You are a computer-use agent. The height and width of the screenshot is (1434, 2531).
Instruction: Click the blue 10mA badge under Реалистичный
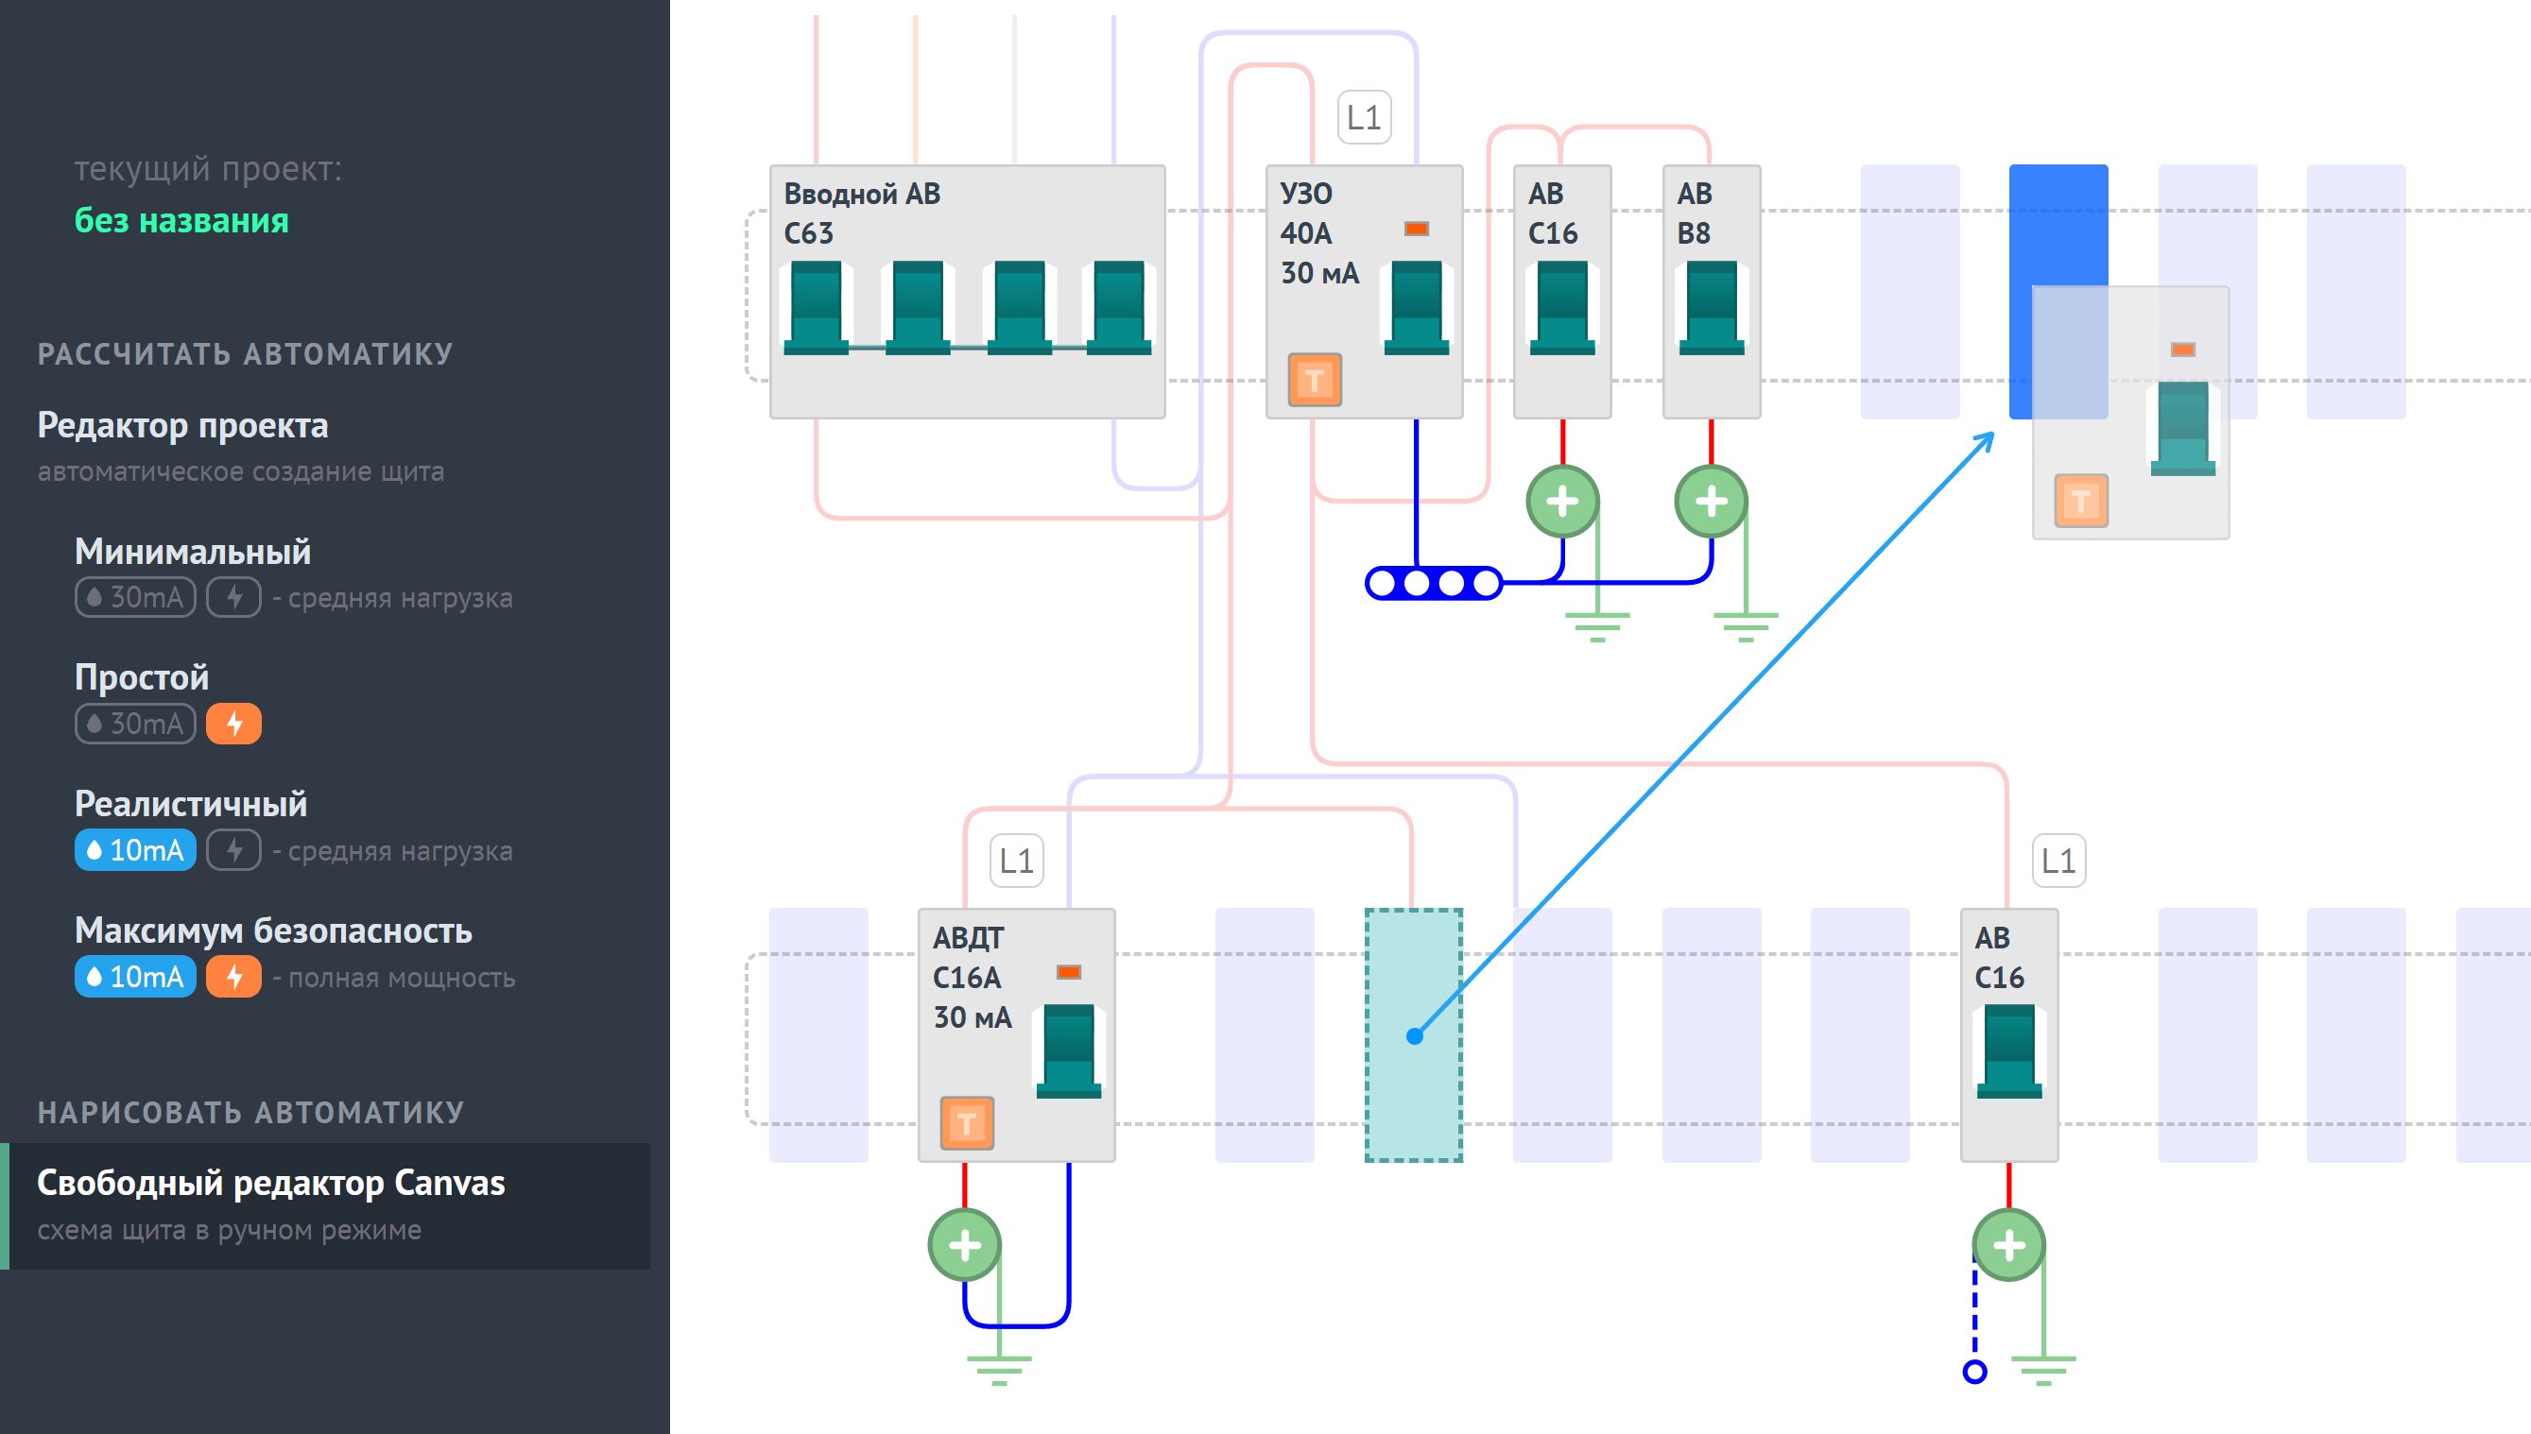click(135, 850)
